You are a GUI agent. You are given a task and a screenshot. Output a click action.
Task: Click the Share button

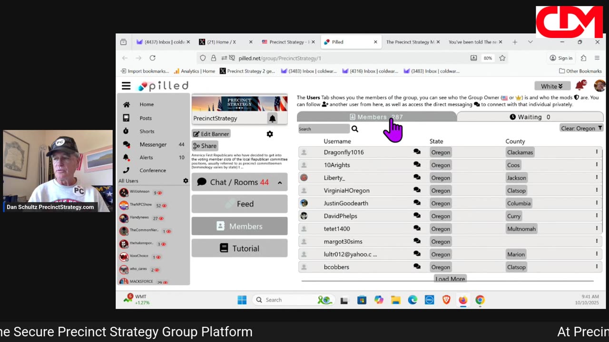click(x=205, y=146)
